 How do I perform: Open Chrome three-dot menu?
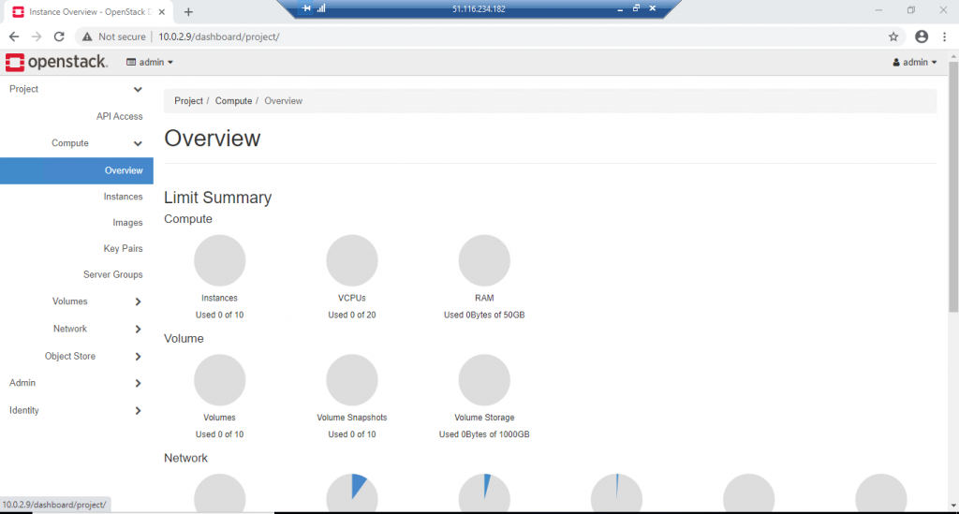(944, 37)
